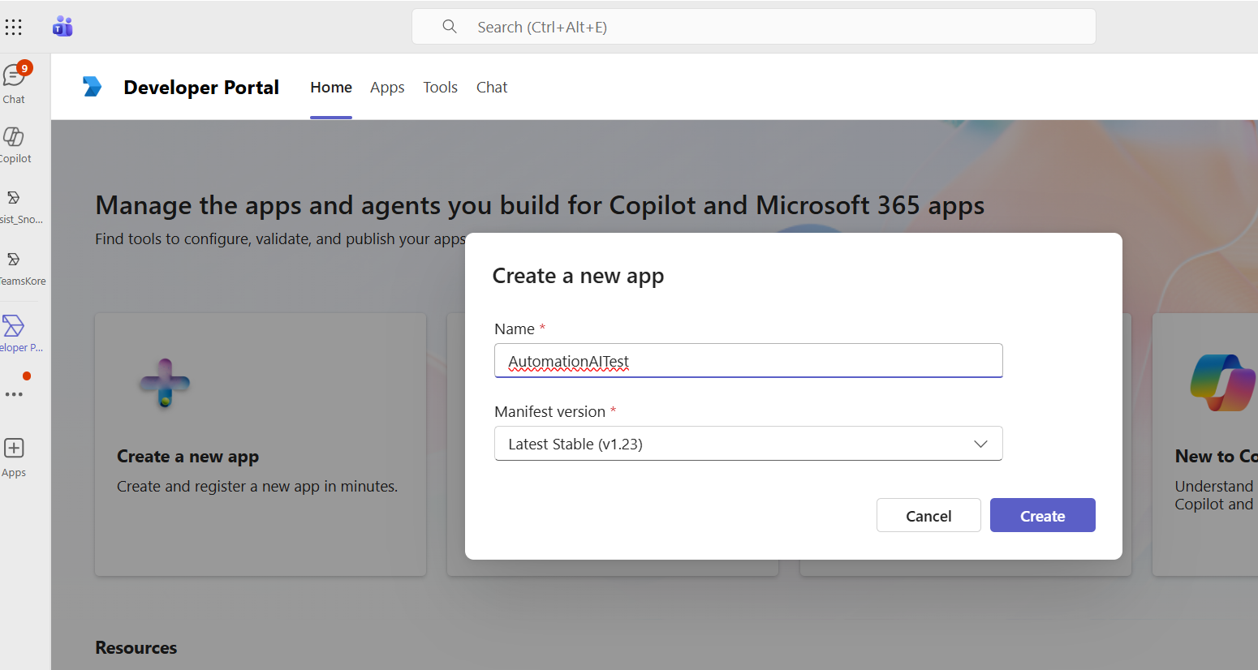Open the TeamsKore sidebar app
This screenshot has height=670, width=1258.
[14, 268]
